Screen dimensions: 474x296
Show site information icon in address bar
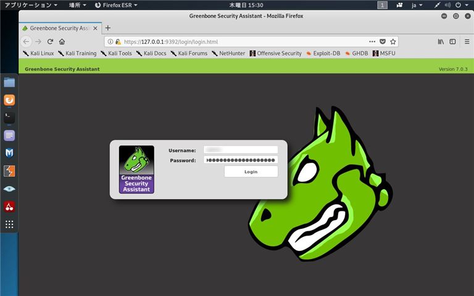[x=110, y=42]
